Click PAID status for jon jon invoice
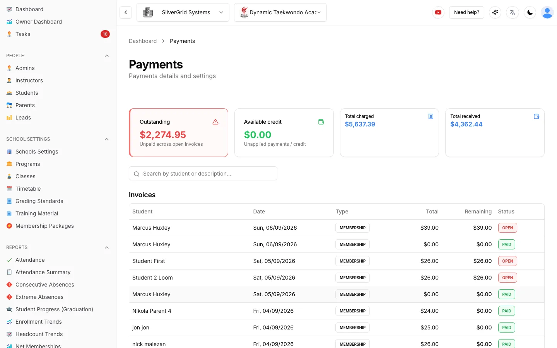Viewport: 557px width, 348px height. pos(507,328)
